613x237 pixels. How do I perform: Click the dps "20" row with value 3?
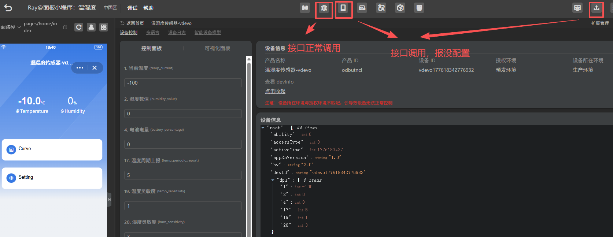point(294,225)
